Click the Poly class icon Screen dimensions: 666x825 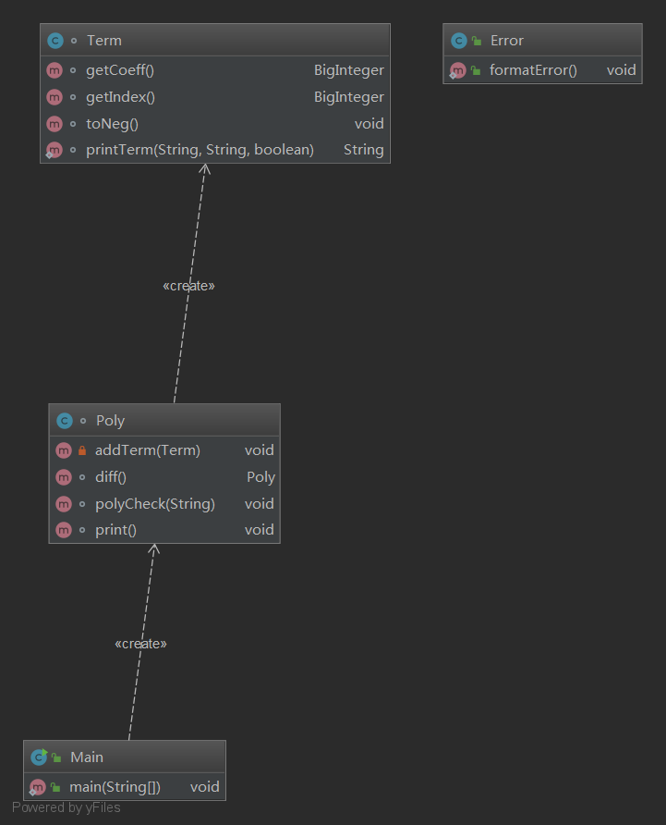[x=64, y=421]
